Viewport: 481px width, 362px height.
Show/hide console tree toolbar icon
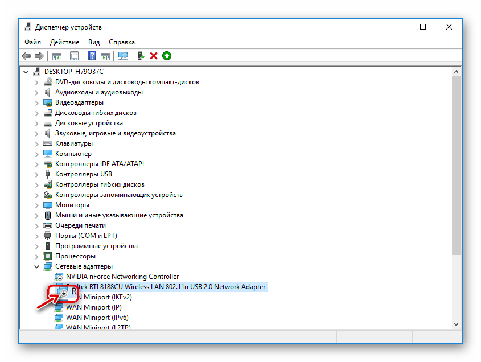click(x=57, y=56)
